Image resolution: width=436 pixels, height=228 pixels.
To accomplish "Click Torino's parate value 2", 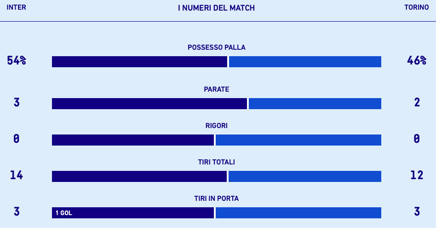I will pyautogui.click(x=417, y=102).
